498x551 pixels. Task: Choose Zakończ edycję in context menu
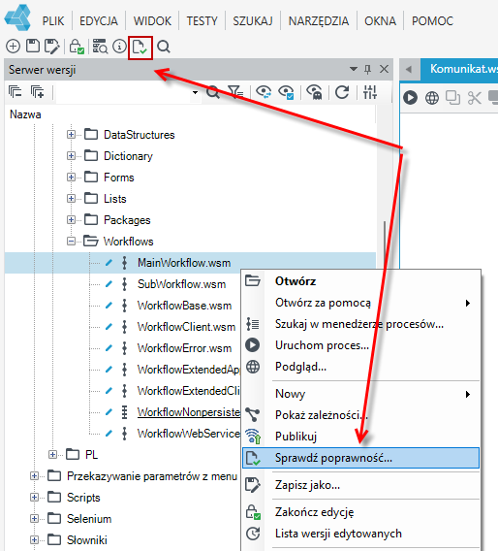(360, 512)
